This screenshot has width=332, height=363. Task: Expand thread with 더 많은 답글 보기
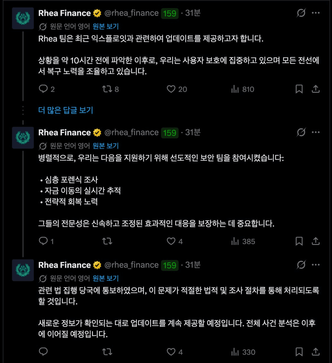click(66, 110)
